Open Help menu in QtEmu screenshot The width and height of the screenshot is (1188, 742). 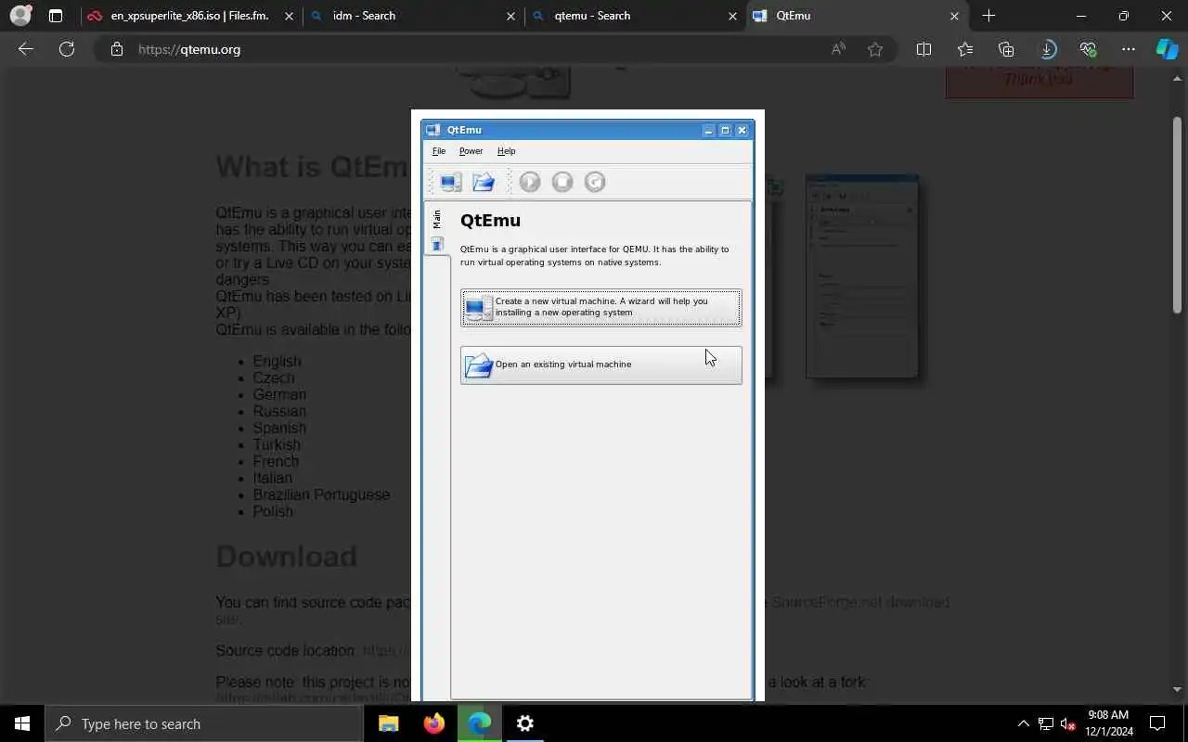506,151
